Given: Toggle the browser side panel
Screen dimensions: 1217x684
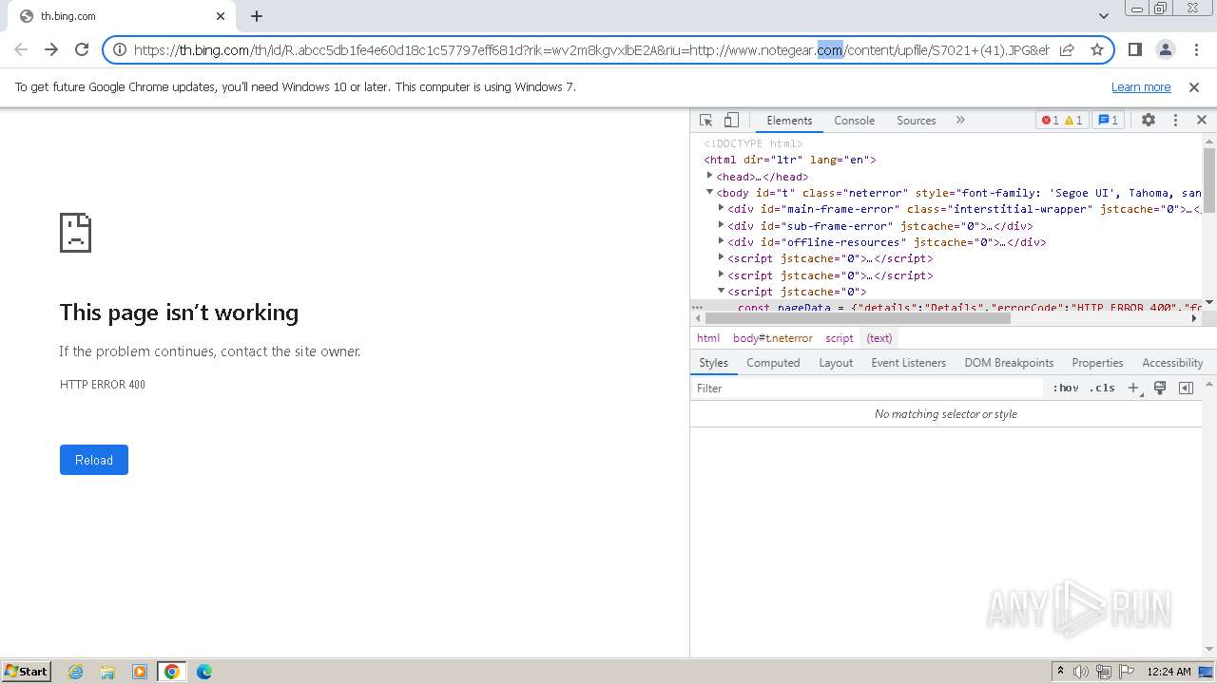Looking at the screenshot, I should (1134, 49).
